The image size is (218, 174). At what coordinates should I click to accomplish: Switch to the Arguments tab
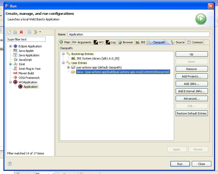point(82,42)
